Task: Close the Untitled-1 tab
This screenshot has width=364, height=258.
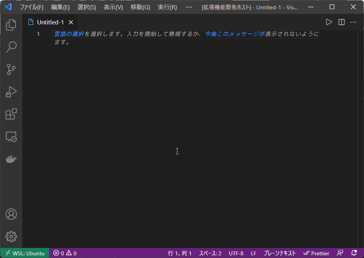Action: pos(71,22)
